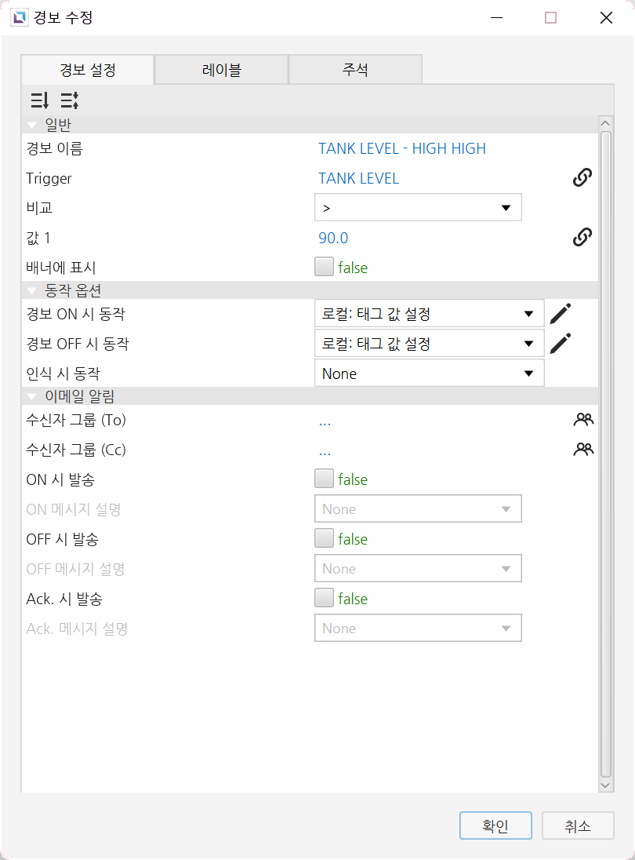Screen dimensions: 635x860
Task: Switch to the 레이블 tab
Action: click(221, 70)
